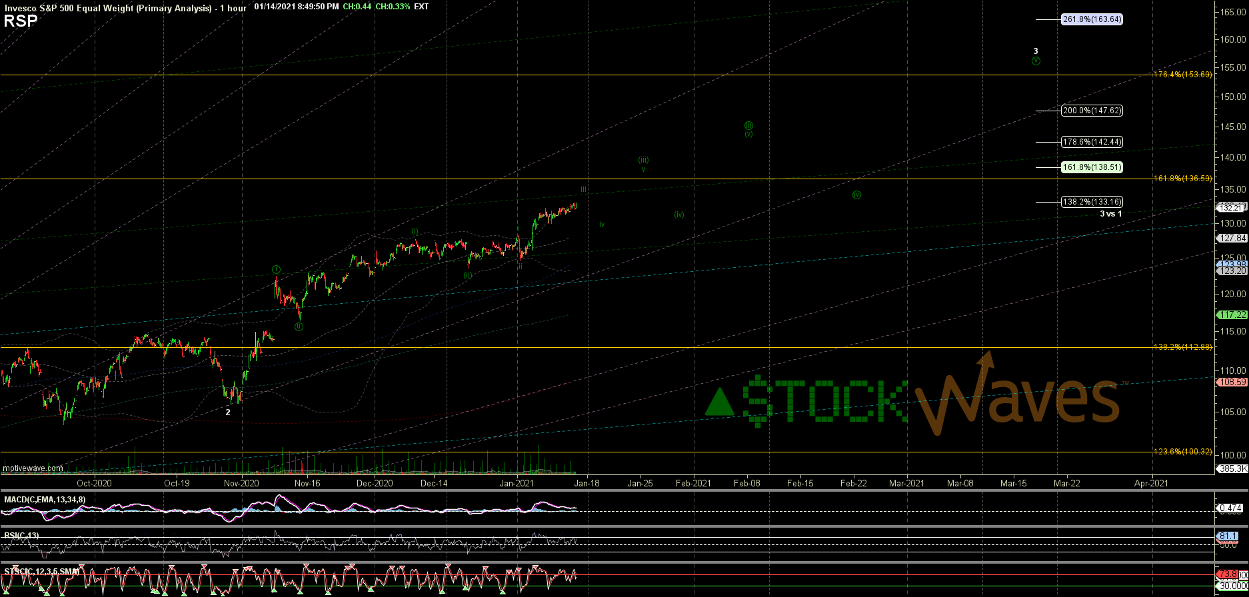The width and height of the screenshot is (1249, 597).
Task: Click the '3 vs 1' annotation text
Action: 1110,214
